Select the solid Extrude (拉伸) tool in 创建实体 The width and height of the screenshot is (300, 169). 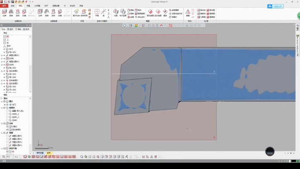[5, 12]
